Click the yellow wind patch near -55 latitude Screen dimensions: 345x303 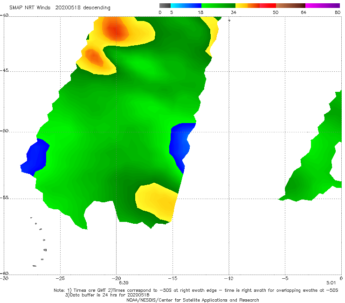tap(157, 201)
